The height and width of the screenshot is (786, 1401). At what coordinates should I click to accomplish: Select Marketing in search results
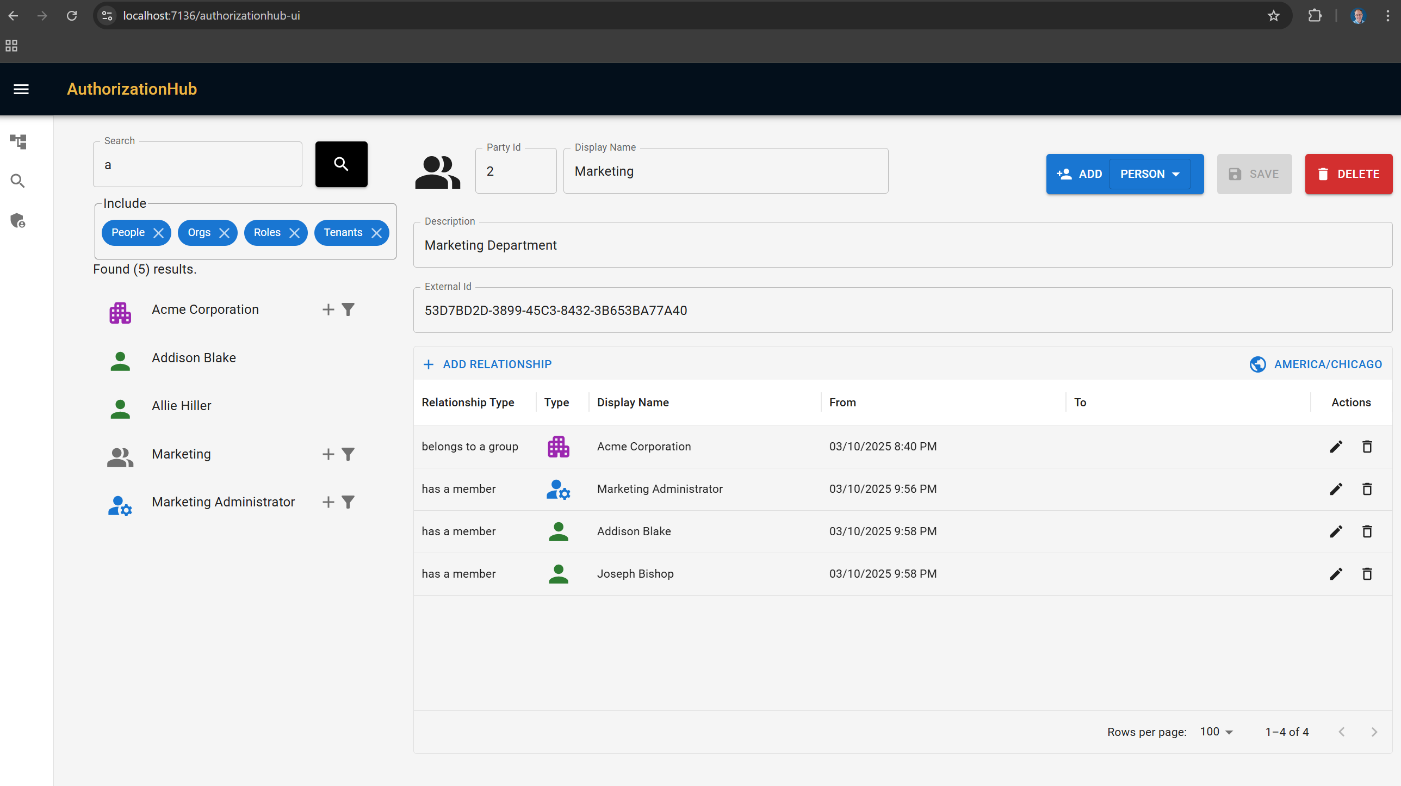coord(181,454)
